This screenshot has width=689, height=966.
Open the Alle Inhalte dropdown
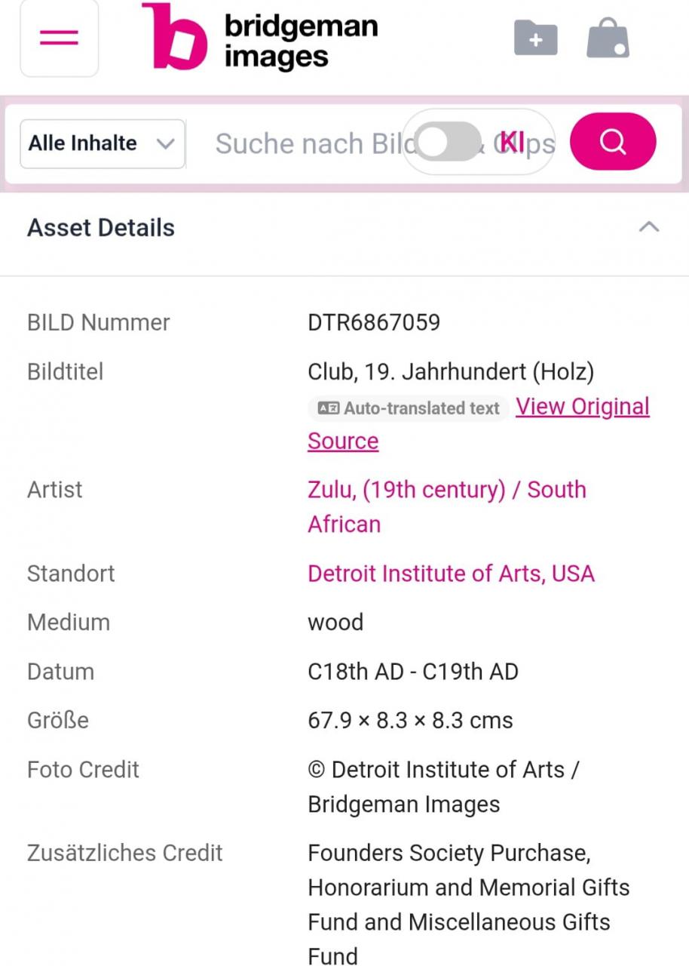(102, 143)
